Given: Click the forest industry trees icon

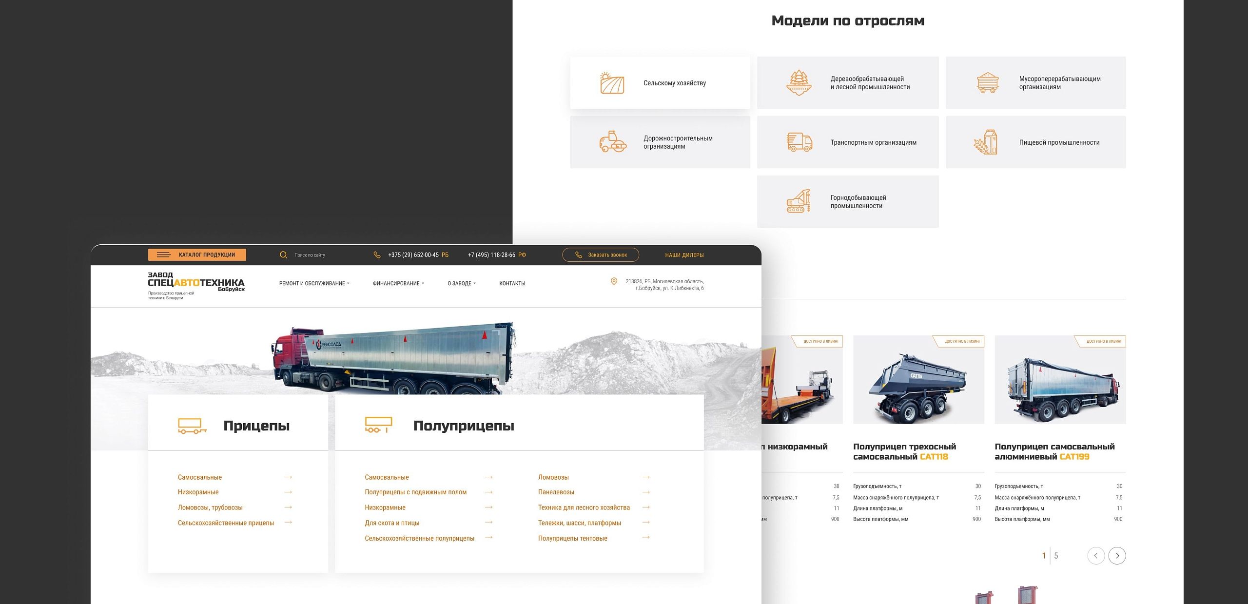Looking at the screenshot, I should coord(799,83).
